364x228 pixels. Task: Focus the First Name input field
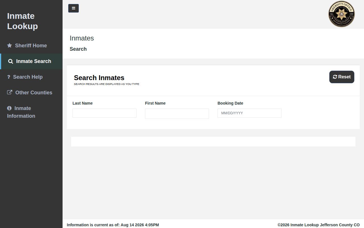coord(177,114)
